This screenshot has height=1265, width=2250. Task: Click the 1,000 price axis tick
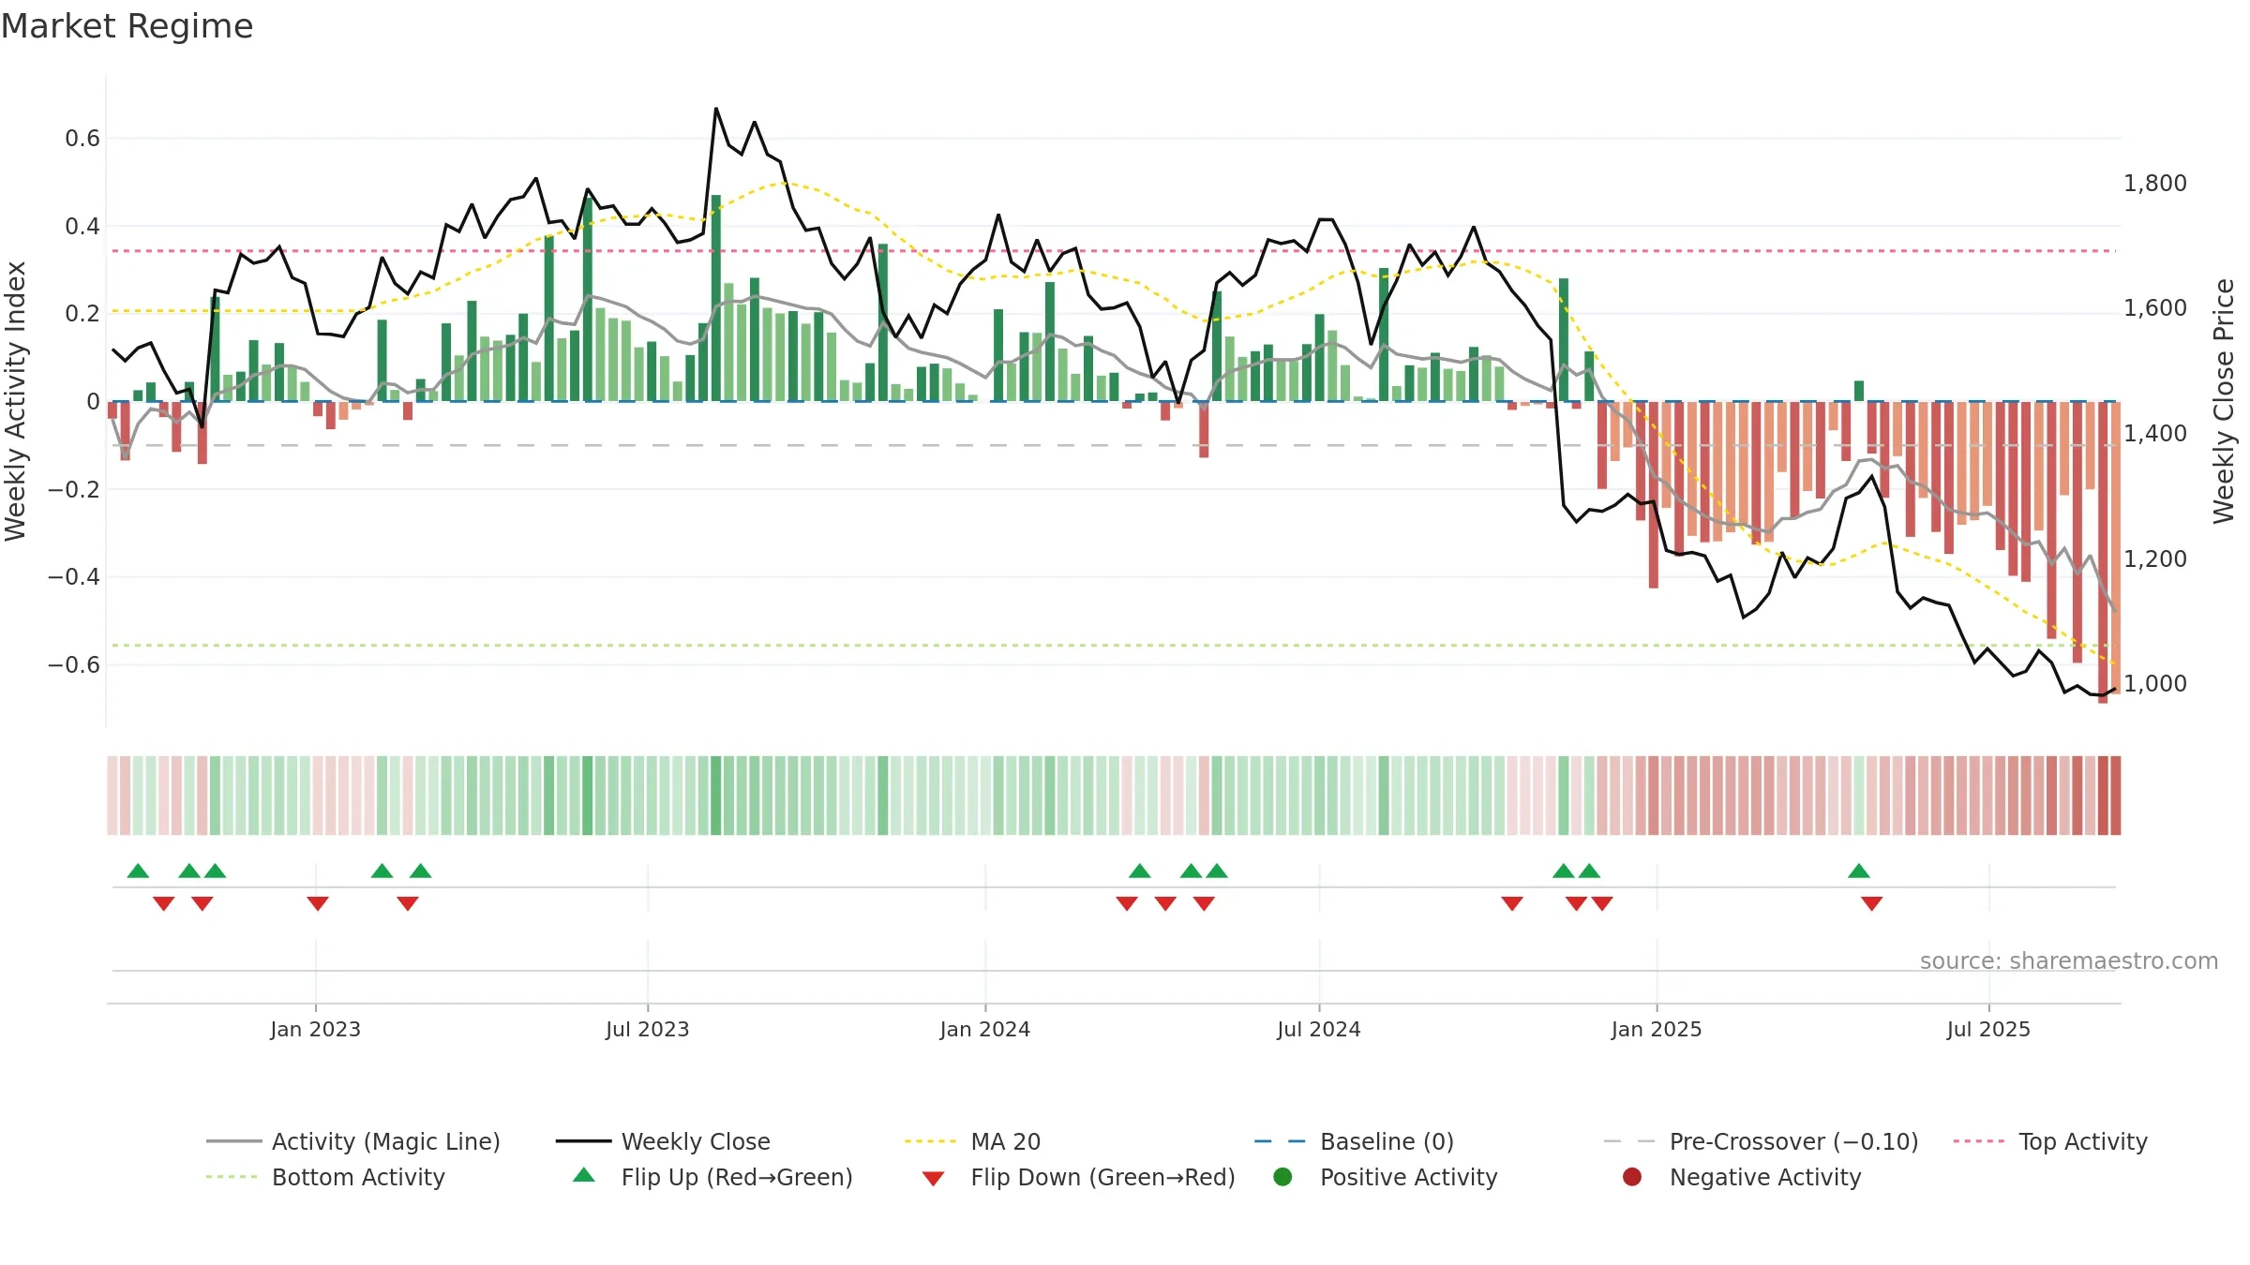(x=2155, y=683)
